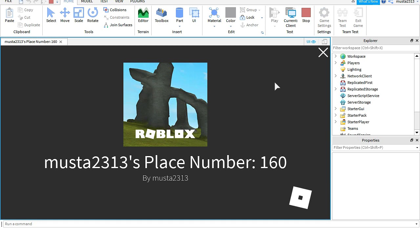Screen dimensions: 420x236
Task: Toggle Constraints setting
Action: click(x=116, y=17)
